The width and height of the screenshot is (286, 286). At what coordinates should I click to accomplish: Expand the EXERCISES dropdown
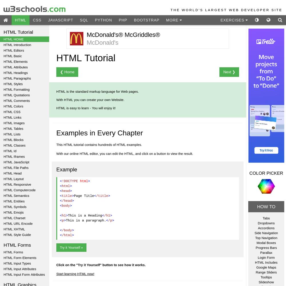tap(234, 20)
